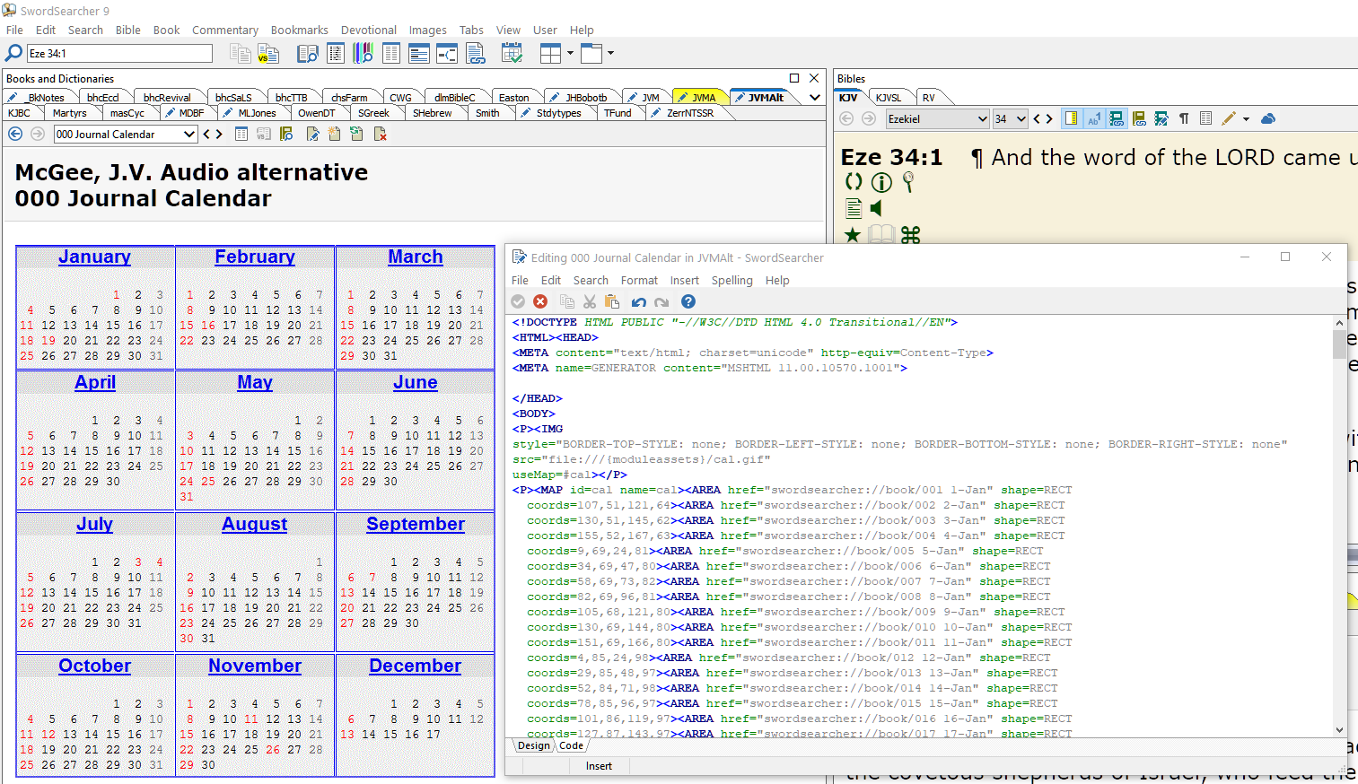Screen dimensions: 1358x784
Task: Open the Bookmarks menu
Action: pyautogui.click(x=300, y=30)
